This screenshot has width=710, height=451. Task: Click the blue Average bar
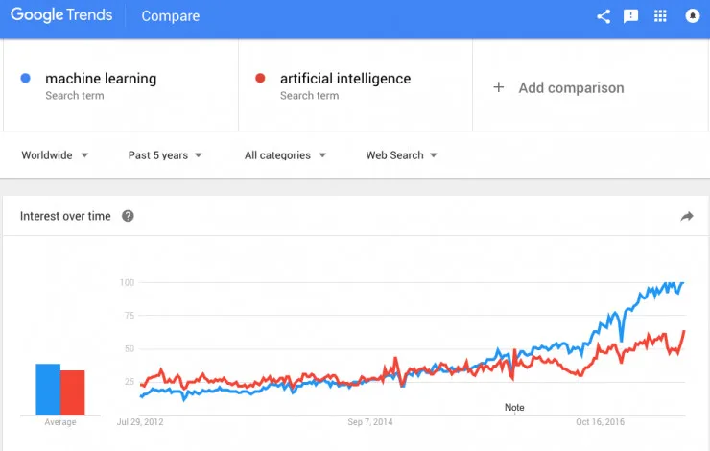tap(48, 388)
